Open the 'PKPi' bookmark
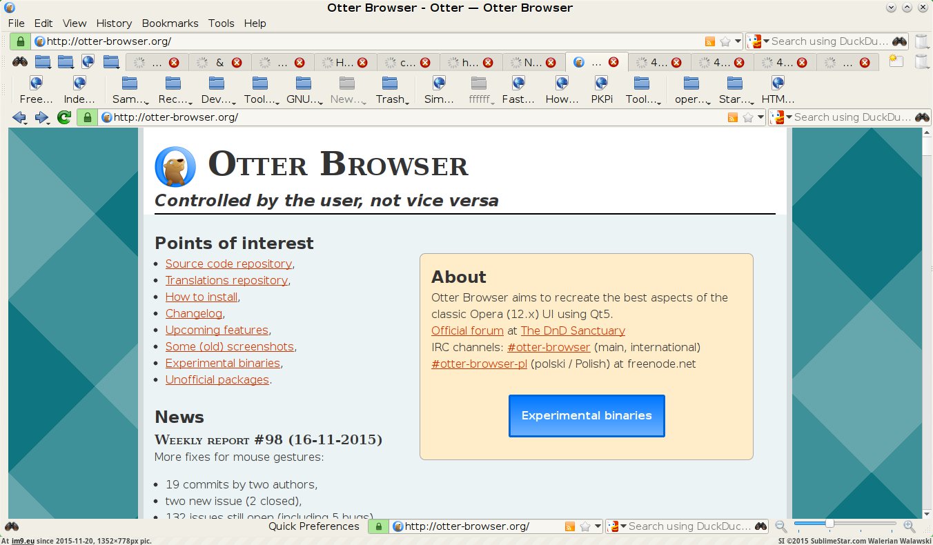 click(x=601, y=90)
